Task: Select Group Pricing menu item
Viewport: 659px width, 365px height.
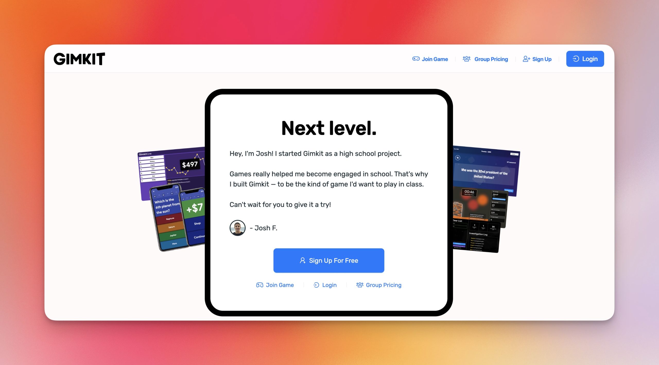Action: coord(486,58)
